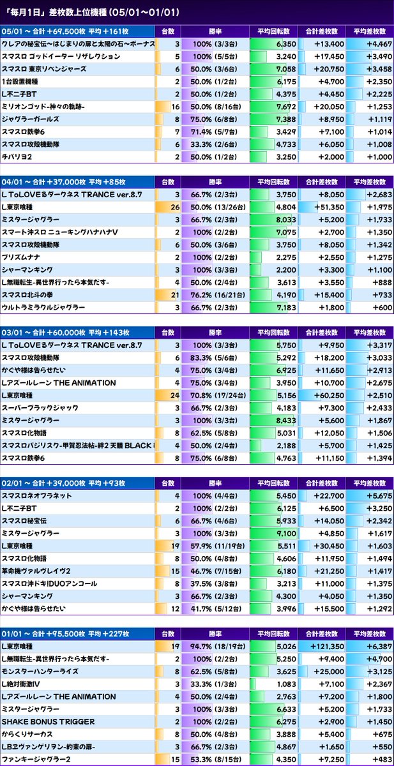394x766 pixels.
Task: Click the +4,467 average difference value
Action: tap(370, 44)
